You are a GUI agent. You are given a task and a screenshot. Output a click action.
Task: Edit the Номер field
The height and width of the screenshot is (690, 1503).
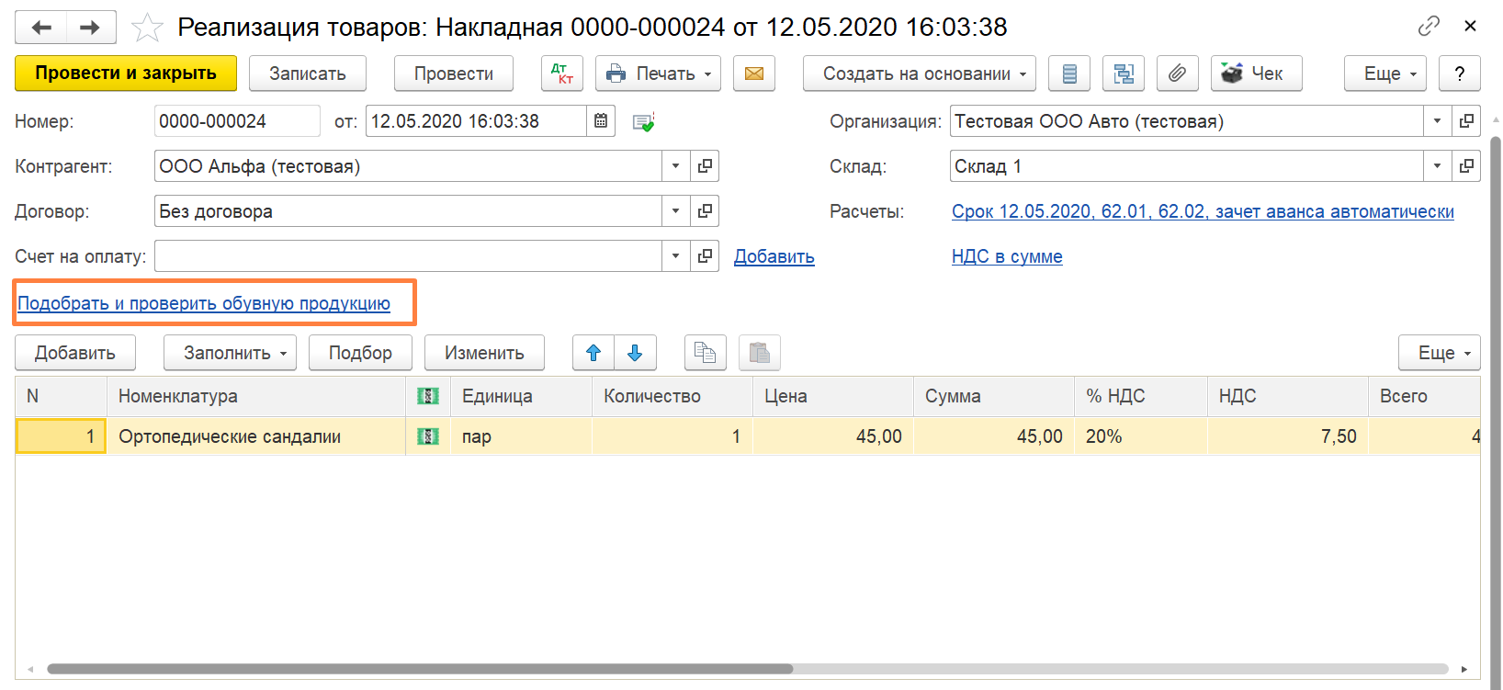pyautogui.click(x=237, y=121)
